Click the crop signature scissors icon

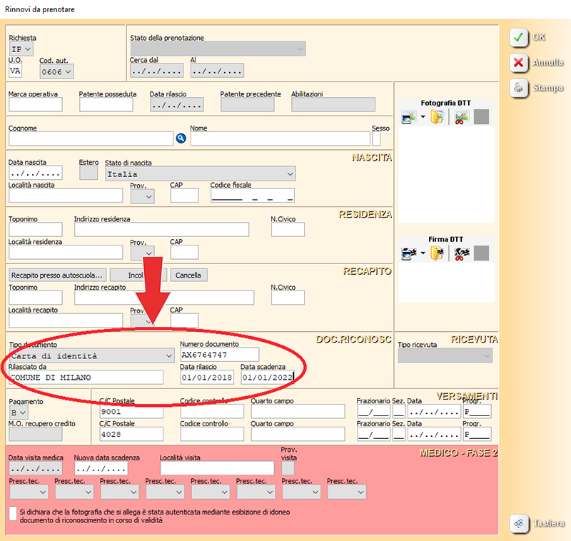461,253
